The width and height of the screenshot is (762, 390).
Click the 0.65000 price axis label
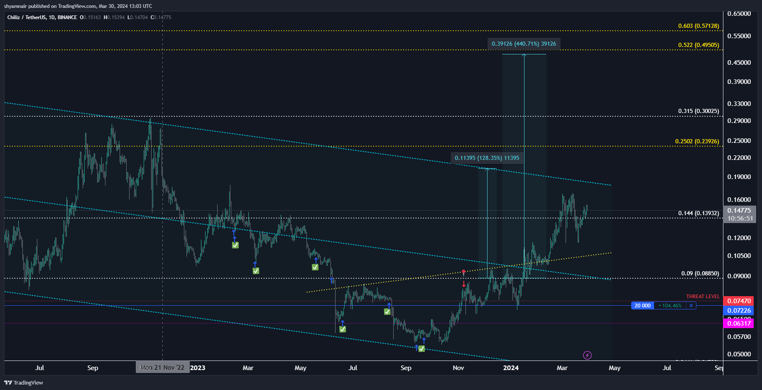(x=739, y=14)
